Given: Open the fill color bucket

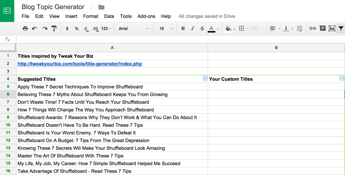Looking at the screenshot, I should pyautogui.click(x=228, y=29).
